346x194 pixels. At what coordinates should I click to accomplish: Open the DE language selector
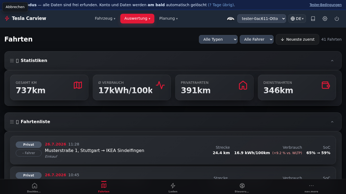point(297,19)
